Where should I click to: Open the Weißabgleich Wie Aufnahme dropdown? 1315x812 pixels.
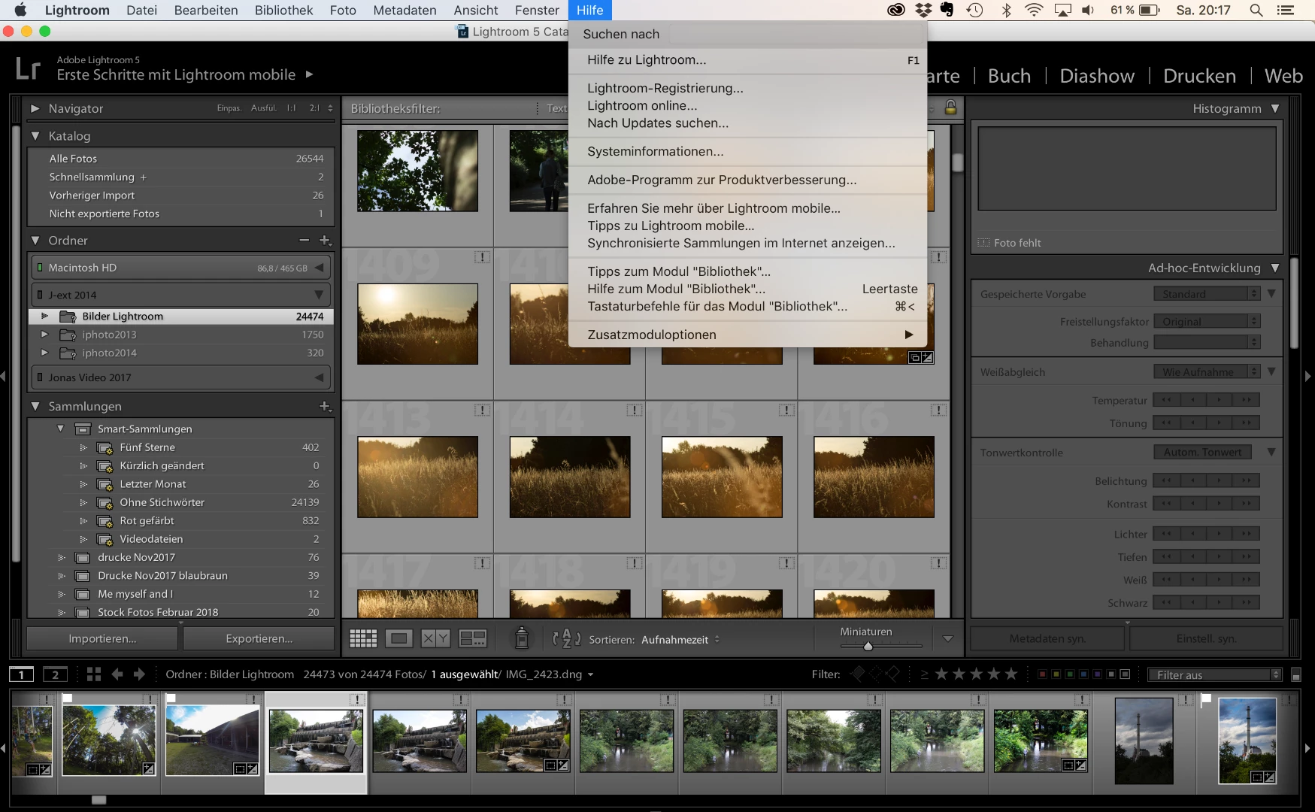click(1206, 371)
